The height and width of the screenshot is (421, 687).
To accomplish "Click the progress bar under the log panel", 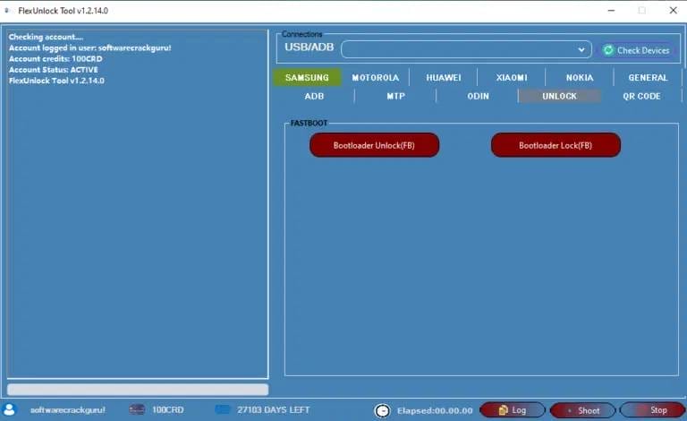I will coord(138,390).
